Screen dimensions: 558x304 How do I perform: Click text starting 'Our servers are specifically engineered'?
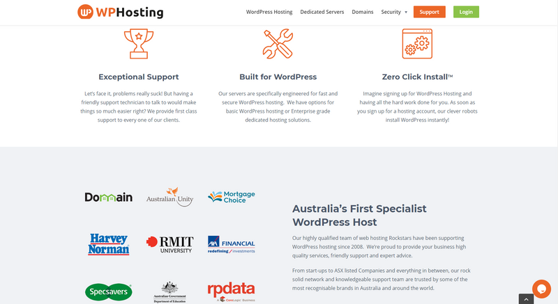pyautogui.click(x=278, y=106)
